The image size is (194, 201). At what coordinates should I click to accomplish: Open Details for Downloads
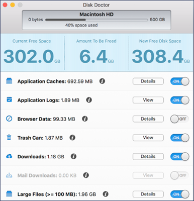click(x=148, y=156)
